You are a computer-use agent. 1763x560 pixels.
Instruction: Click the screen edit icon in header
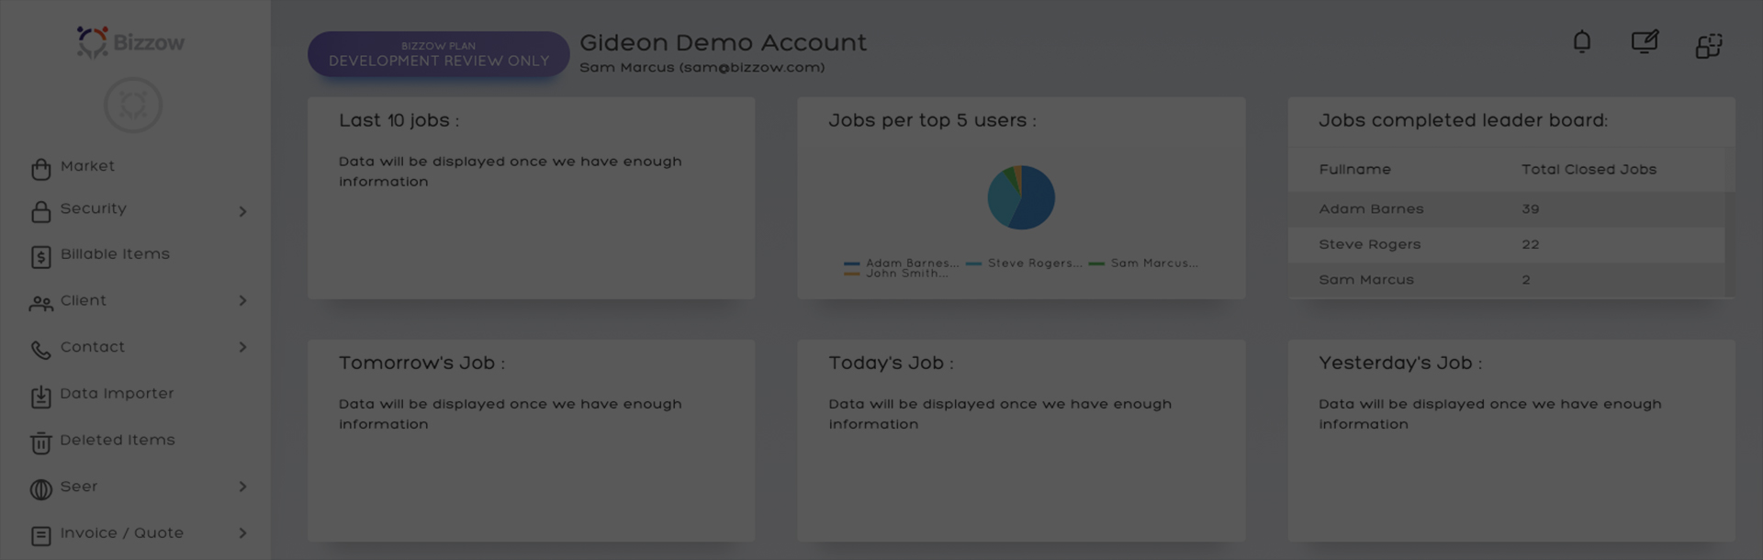click(1644, 42)
